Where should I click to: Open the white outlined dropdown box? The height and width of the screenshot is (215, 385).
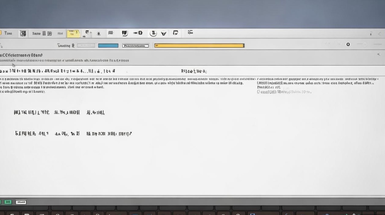pyautogui.click(x=135, y=46)
